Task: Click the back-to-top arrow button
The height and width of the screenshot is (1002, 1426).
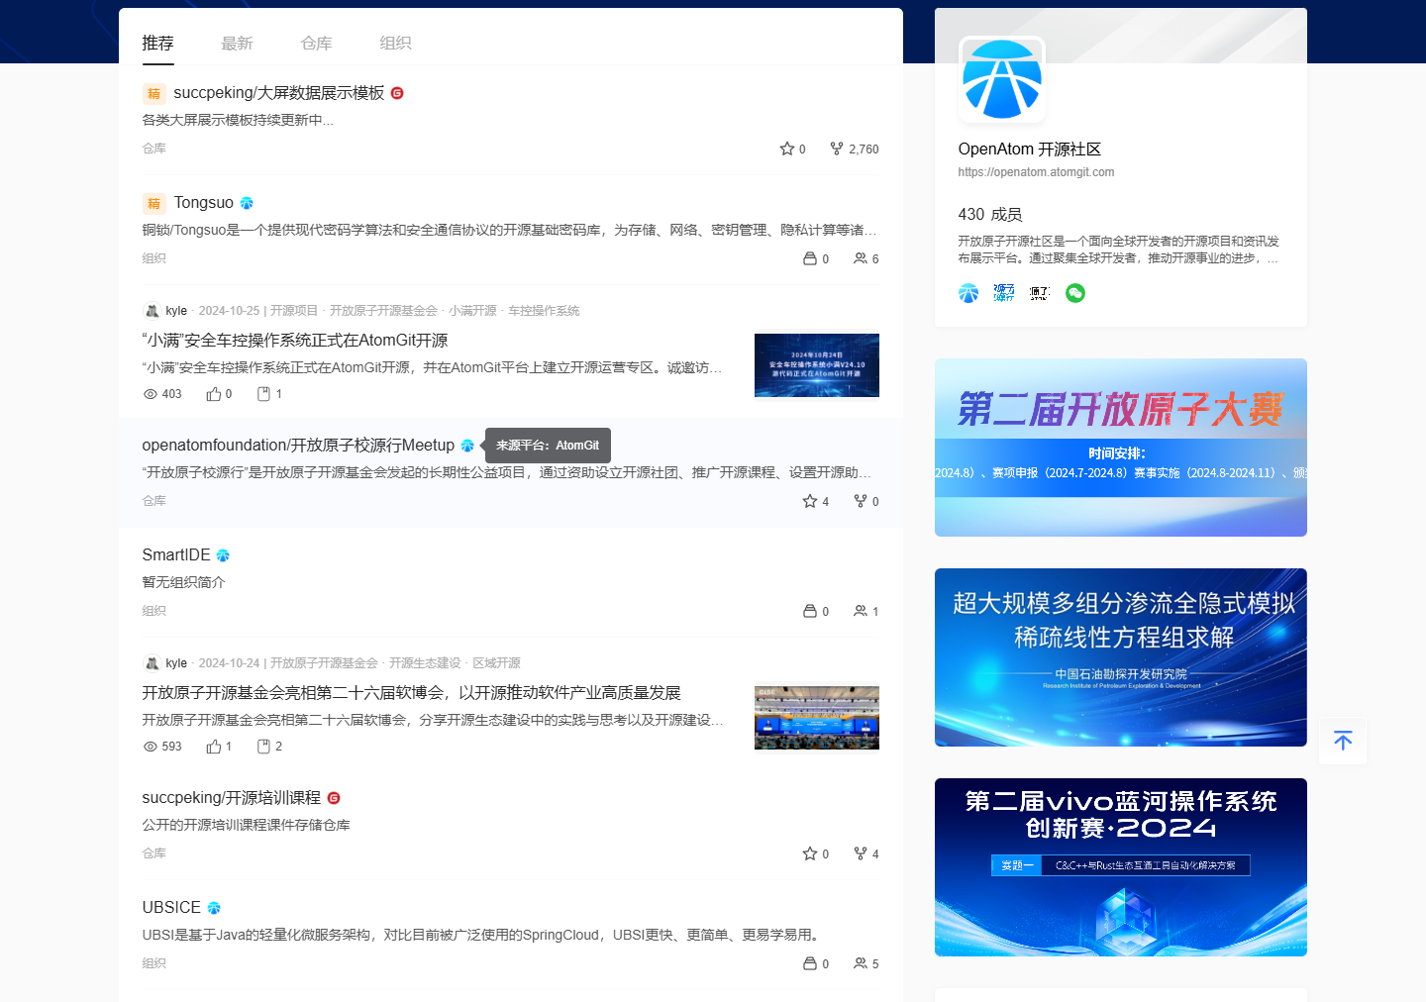Action: click(x=1343, y=741)
